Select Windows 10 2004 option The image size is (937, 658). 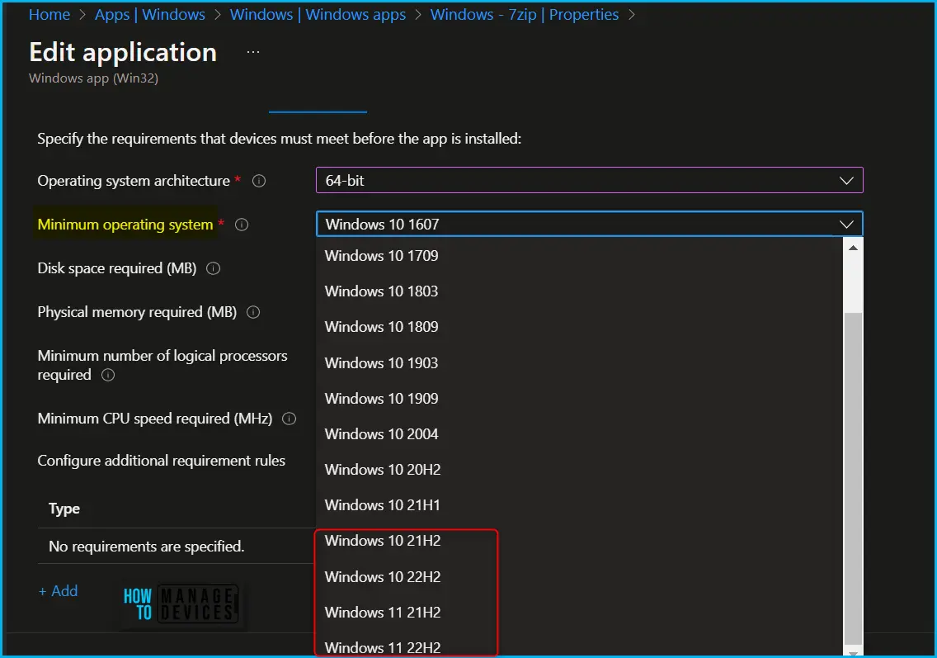(580, 433)
